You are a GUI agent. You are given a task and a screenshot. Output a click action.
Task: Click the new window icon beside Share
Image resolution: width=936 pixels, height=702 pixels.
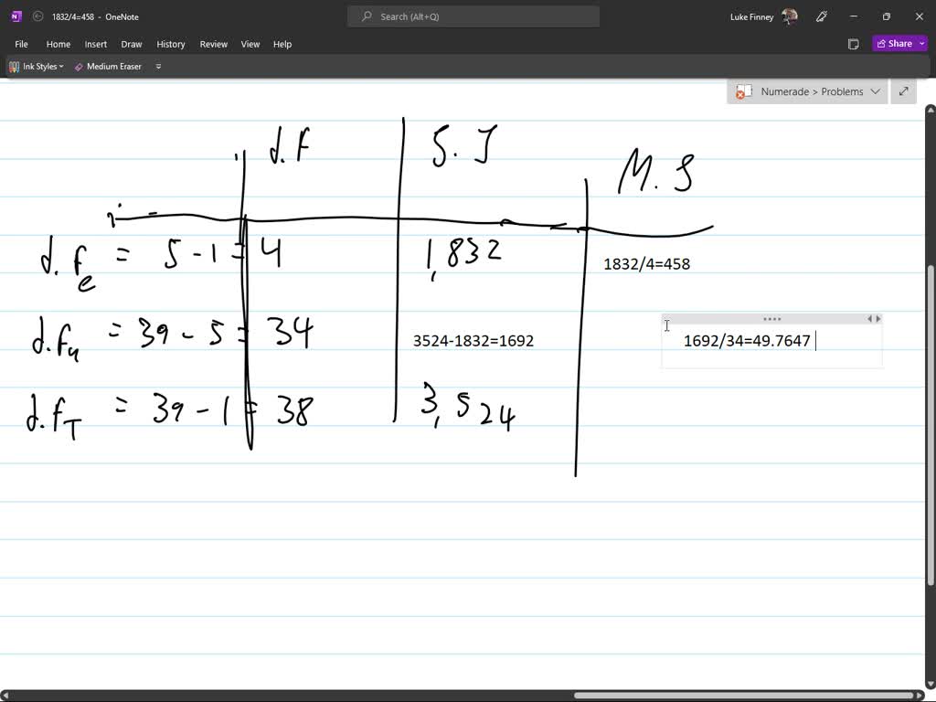[x=854, y=43]
